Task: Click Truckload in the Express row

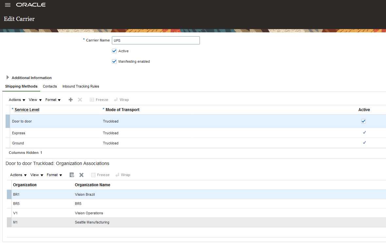Action: click(111, 133)
